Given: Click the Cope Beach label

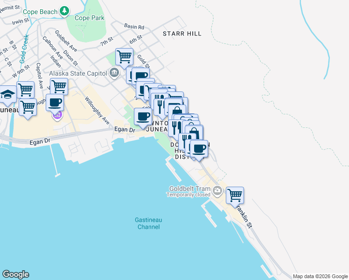Looking at the screenshot, I should pyautogui.click(x=40, y=12).
